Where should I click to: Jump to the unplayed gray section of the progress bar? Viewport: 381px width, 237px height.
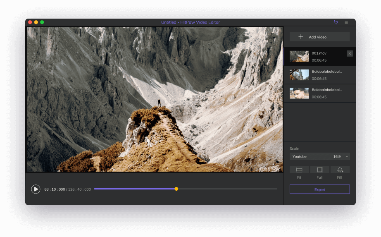(x=227, y=189)
